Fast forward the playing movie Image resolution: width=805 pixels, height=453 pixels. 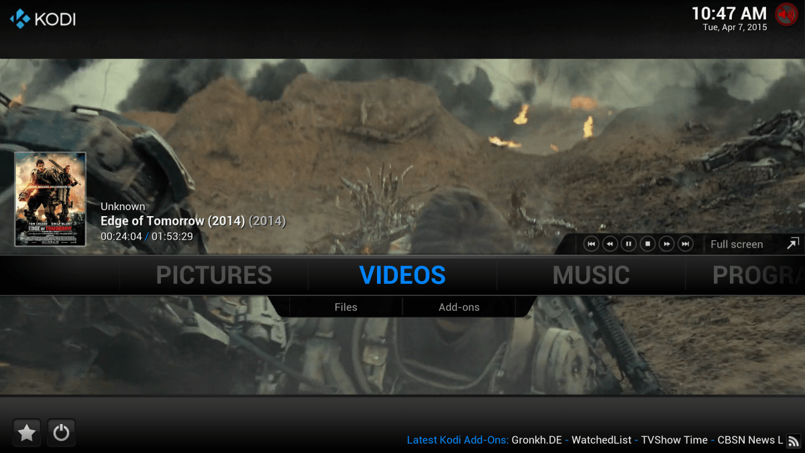pyautogui.click(x=666, y=244)
